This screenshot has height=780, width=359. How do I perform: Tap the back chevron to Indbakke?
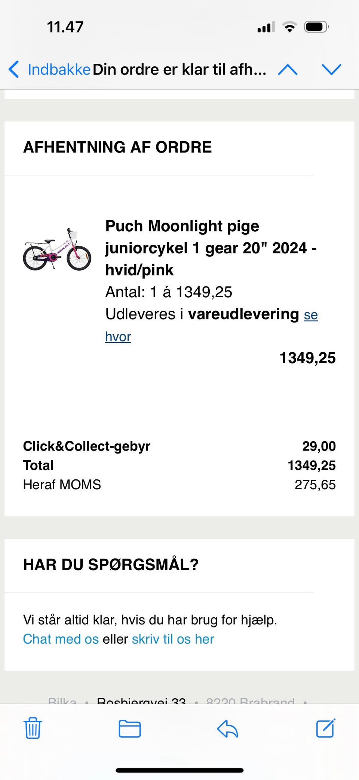click(x=14, y=69)
